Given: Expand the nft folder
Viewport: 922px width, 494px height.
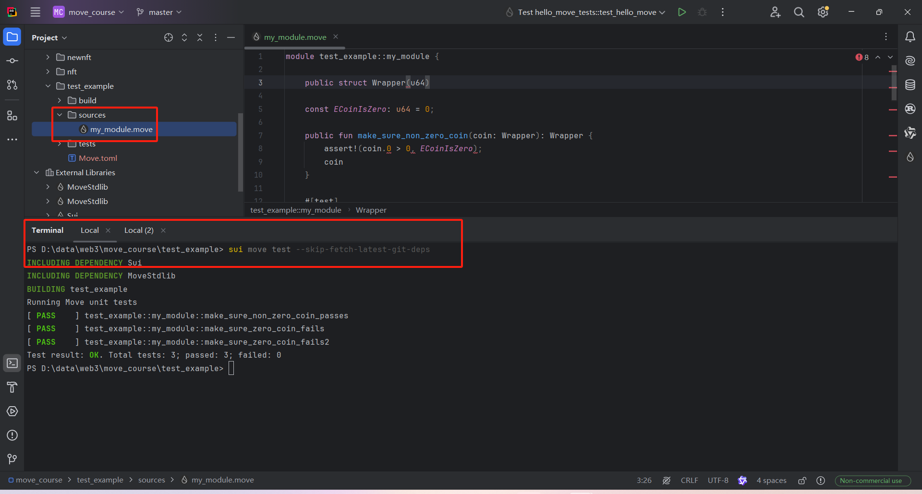Looking at the screenshot, I should (x=48, y=72).
